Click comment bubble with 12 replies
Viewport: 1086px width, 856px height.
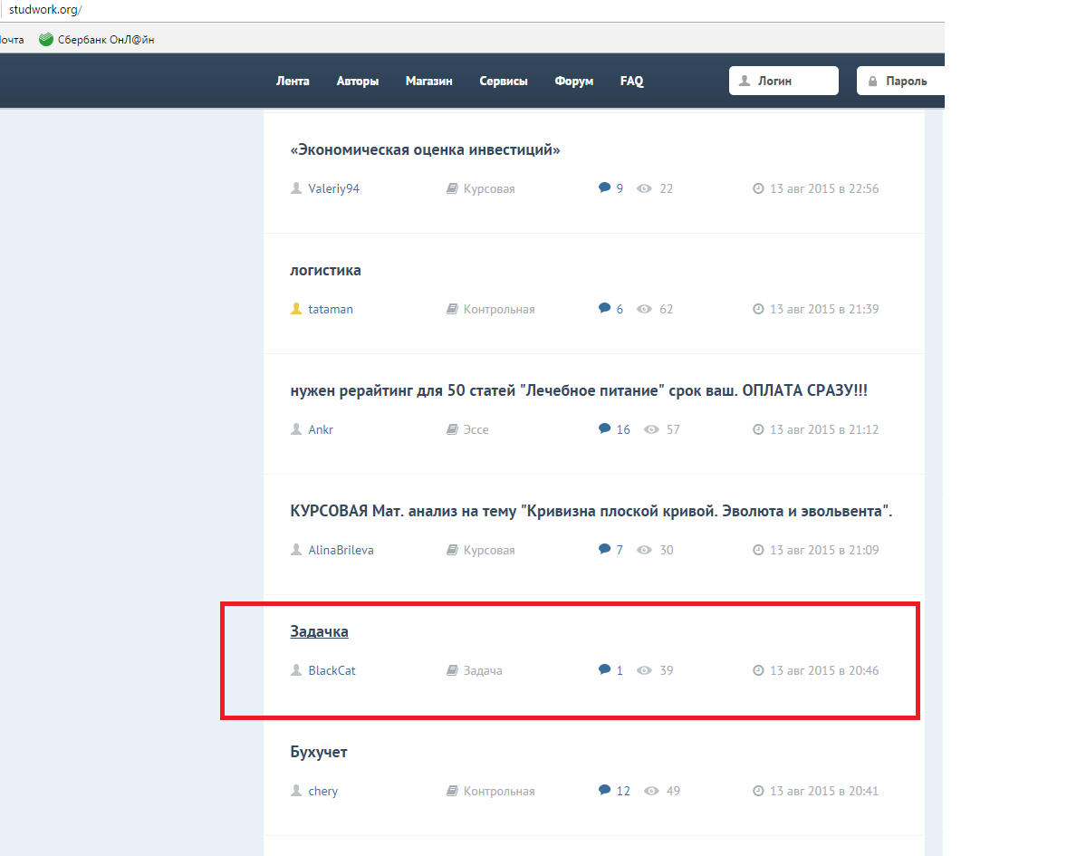[604, 790]
